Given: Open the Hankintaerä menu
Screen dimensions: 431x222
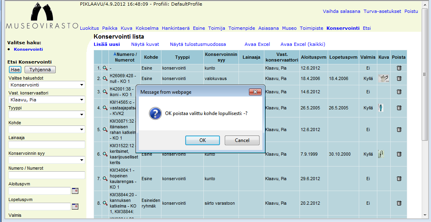Looking at the screenshot, I should click(176, 28).
